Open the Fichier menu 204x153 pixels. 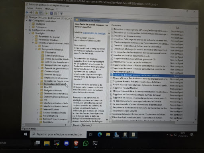point(29,8)
